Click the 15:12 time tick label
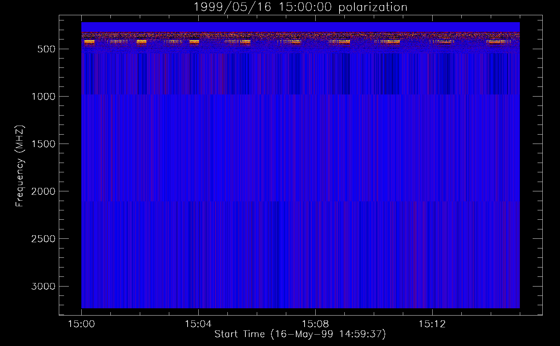The image size is (560, 346). click(432, 324)
